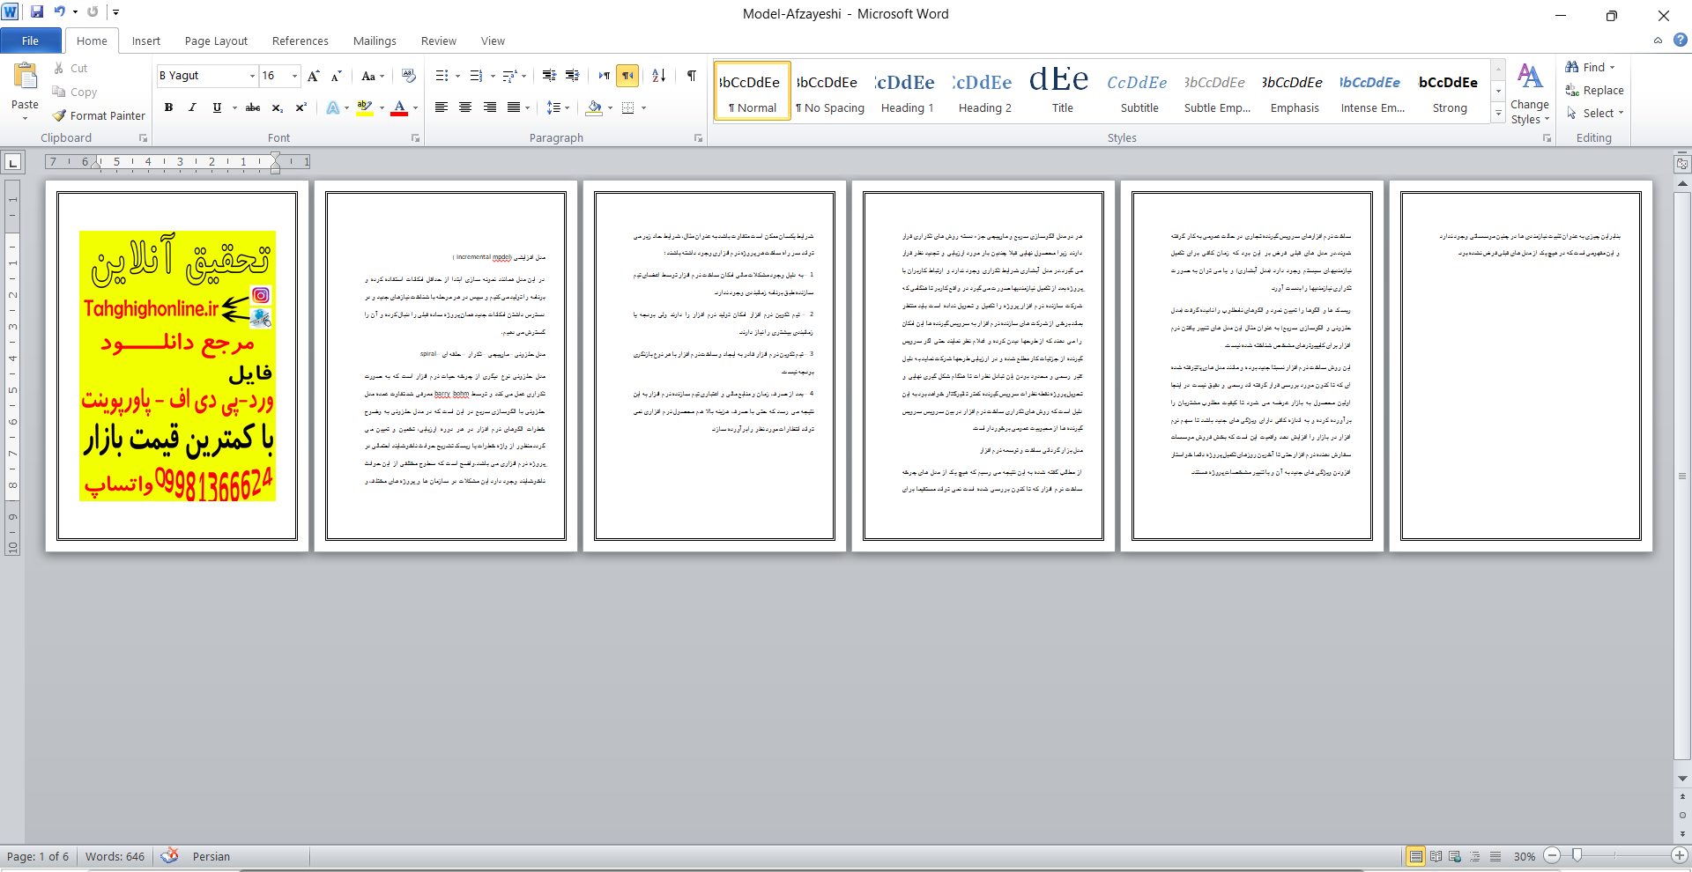Click the text highlight color button
1692x872 pixels.
[x=365, y=107]
